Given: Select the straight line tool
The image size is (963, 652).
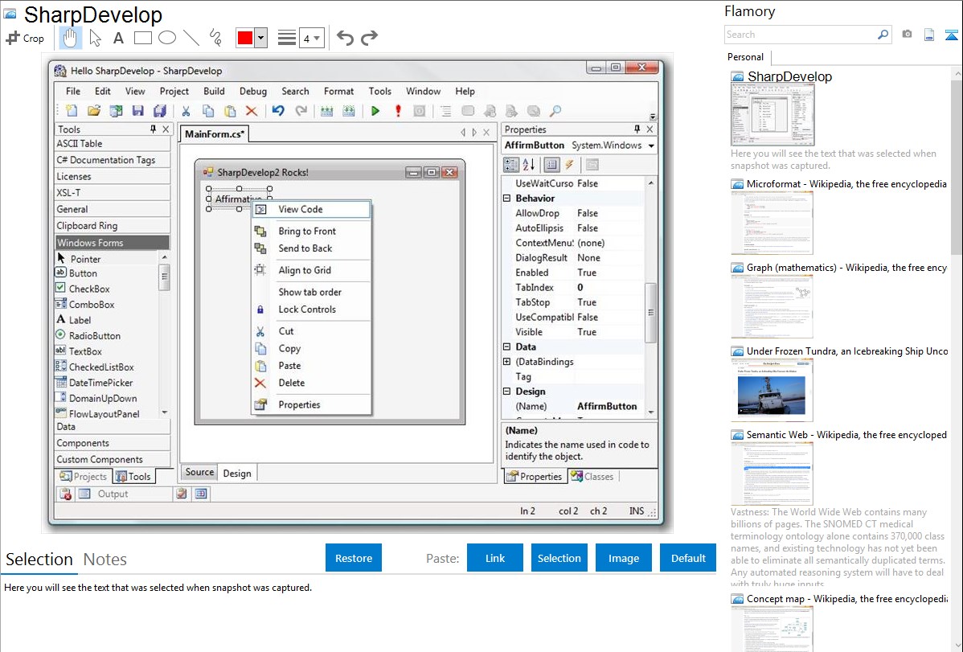Looking at the screenshot, I should (x=191, y=38).
